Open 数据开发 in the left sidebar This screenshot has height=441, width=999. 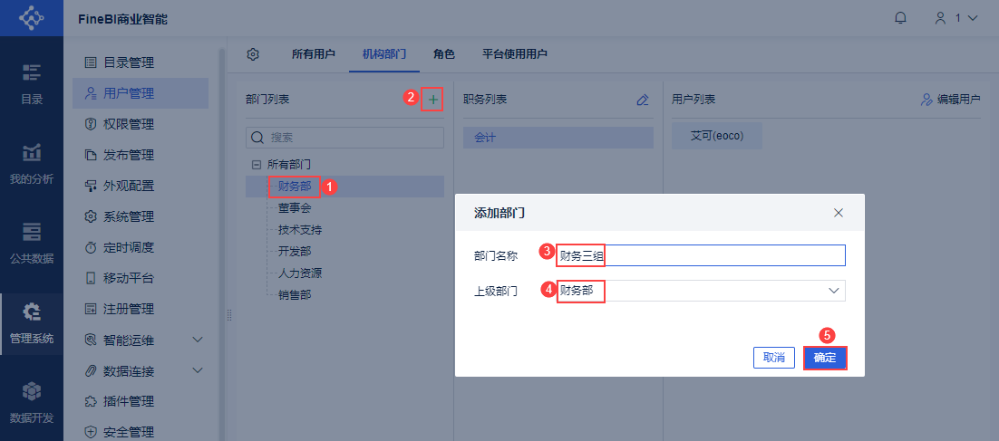[32, 401]
